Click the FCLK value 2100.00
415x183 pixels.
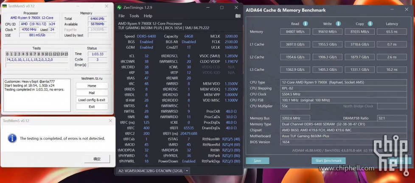pos(231,42)
